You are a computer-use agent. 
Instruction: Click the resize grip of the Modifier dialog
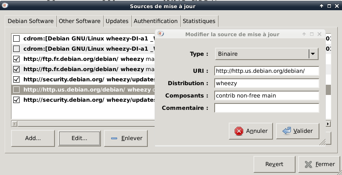coord(322,142)
